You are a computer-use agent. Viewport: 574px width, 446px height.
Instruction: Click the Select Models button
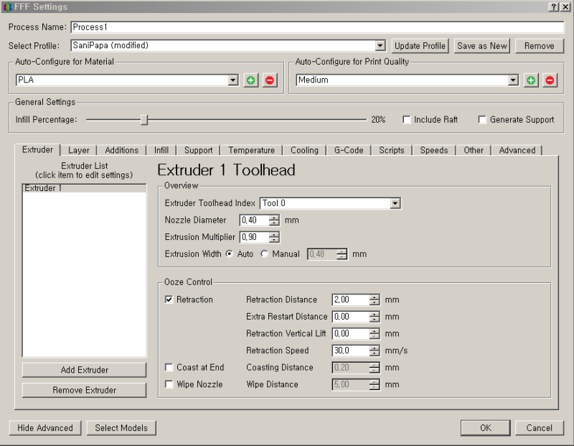[x=121, y=427]
